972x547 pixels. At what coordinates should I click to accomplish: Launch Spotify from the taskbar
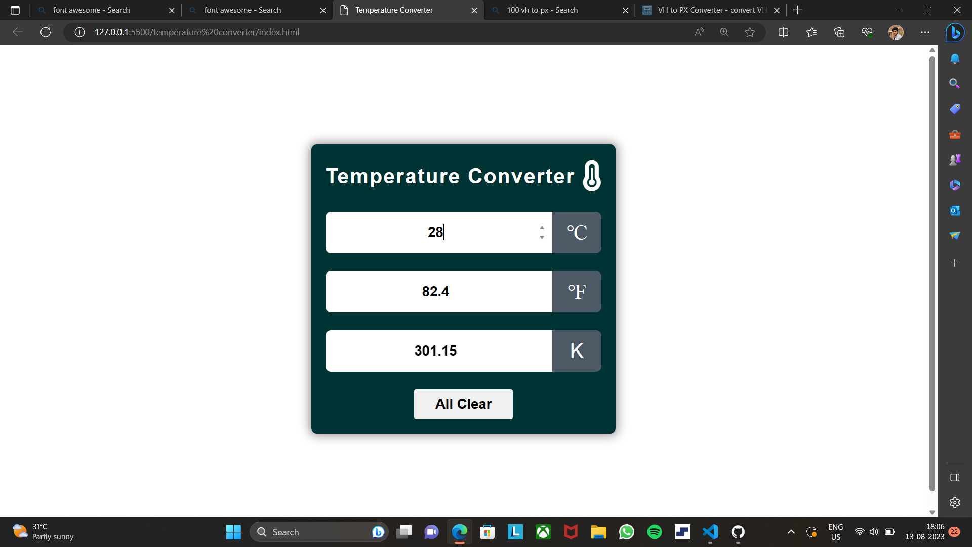click(654, 532)
